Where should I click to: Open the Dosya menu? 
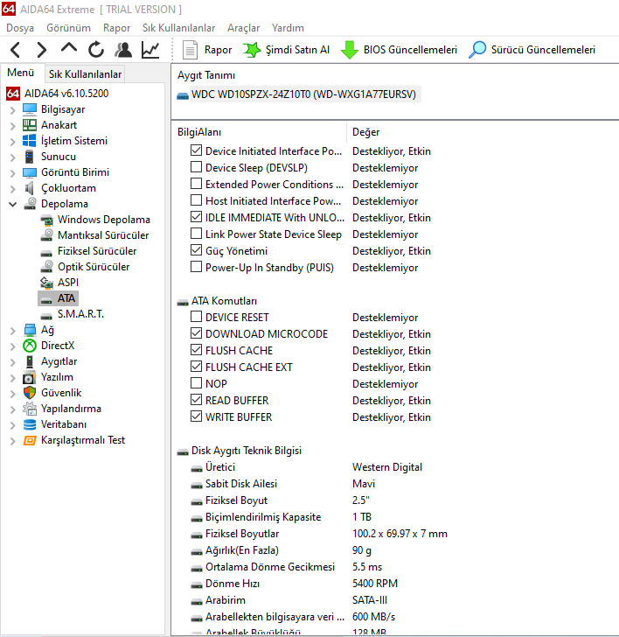coord(20,28)
